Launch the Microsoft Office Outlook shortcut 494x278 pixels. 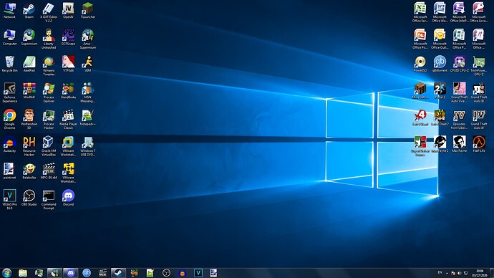tap(440, 39)
